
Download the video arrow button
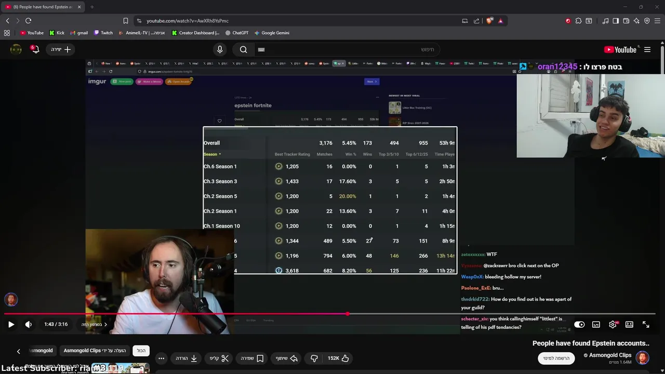coord(186,358)
